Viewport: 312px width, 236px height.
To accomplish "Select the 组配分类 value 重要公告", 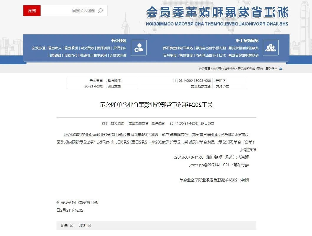I will click(96, 81).
